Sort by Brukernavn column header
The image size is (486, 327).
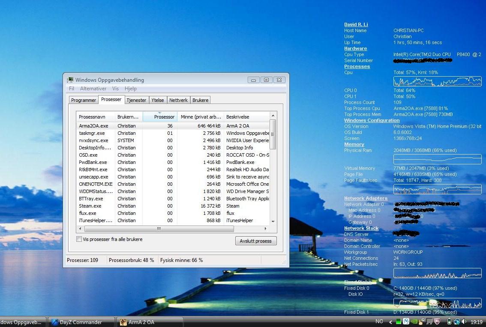coord(129,117)
